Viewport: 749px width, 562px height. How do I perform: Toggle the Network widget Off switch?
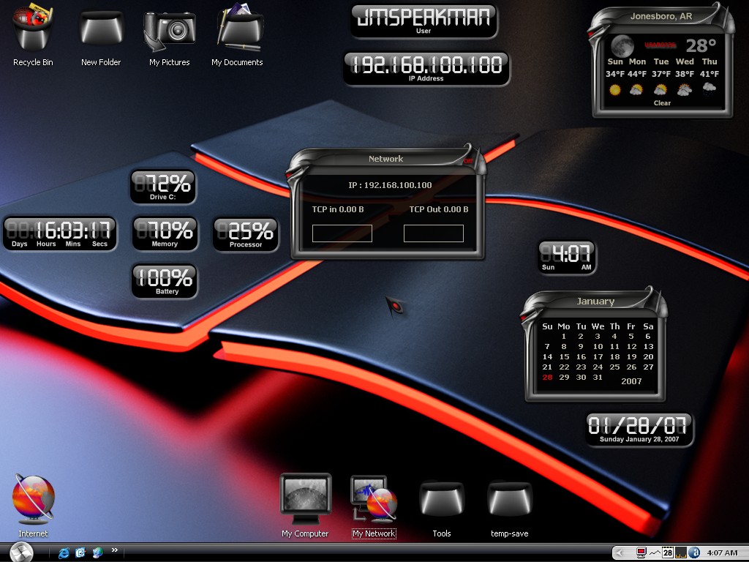tap(468, 160)
